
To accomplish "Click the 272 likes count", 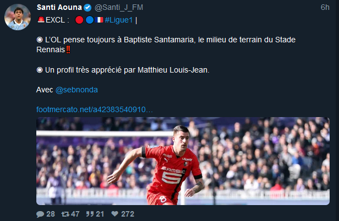I will (128, 214).
